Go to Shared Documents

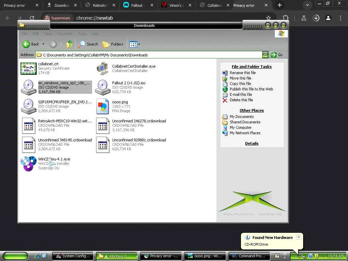click(245, 122)
